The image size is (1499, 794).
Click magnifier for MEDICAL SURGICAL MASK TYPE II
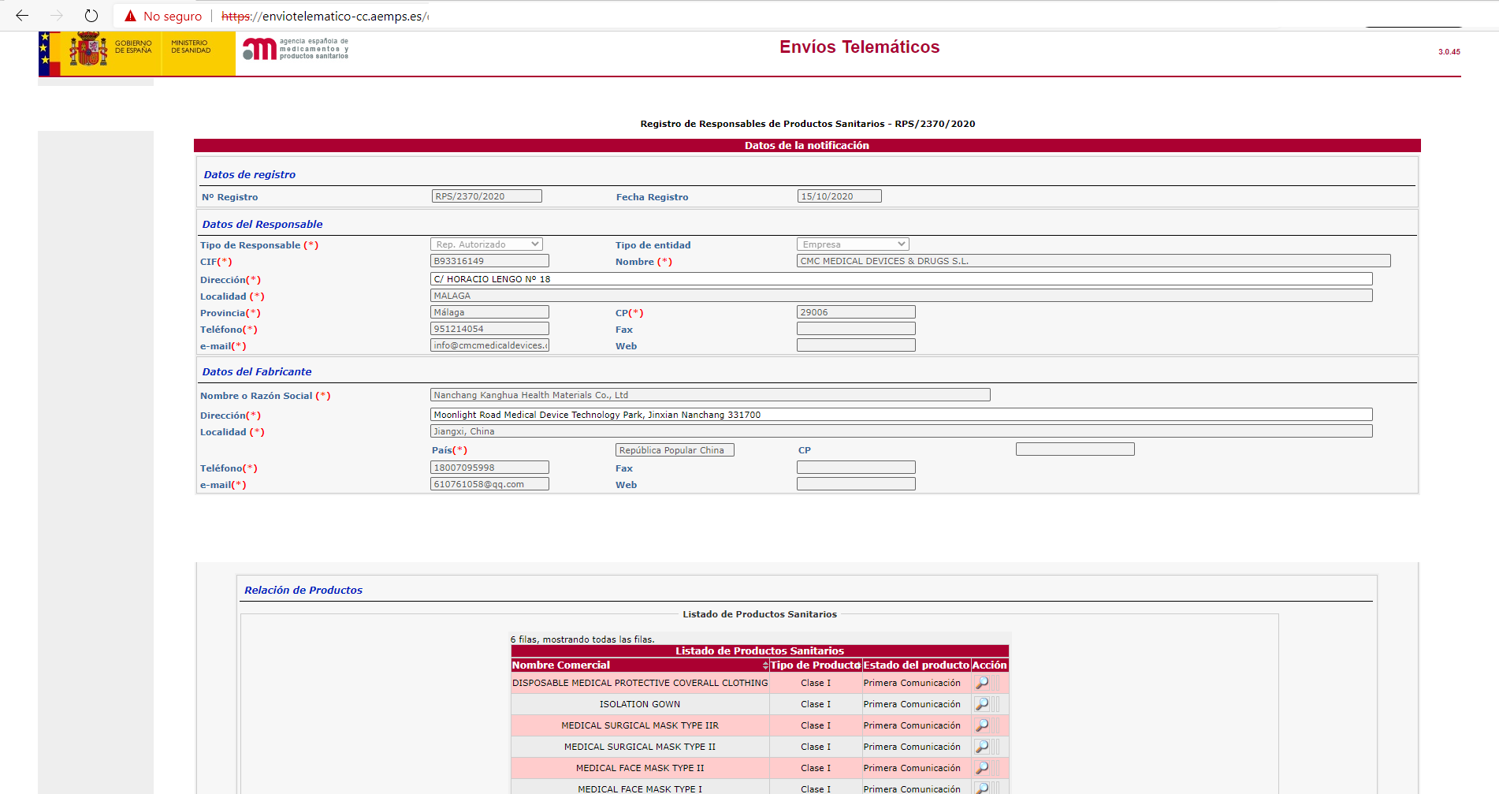[x=982, y=747]
